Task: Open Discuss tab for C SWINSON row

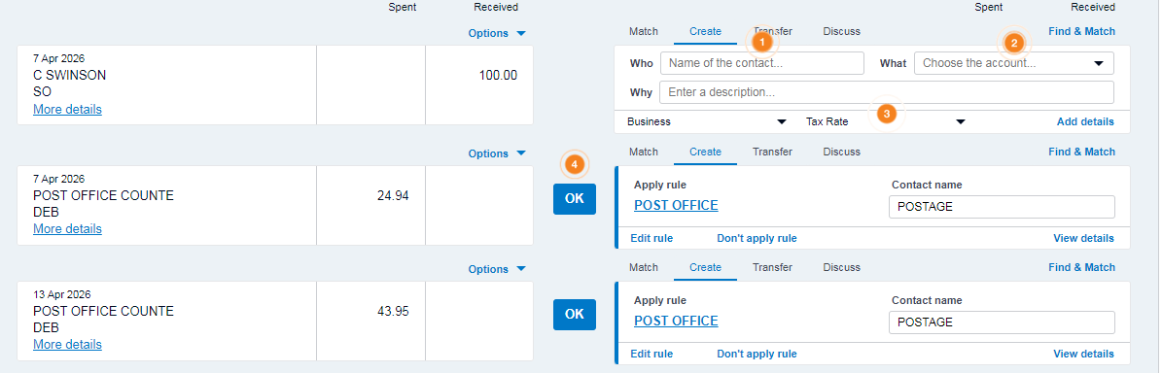Action: coord(841,31)
